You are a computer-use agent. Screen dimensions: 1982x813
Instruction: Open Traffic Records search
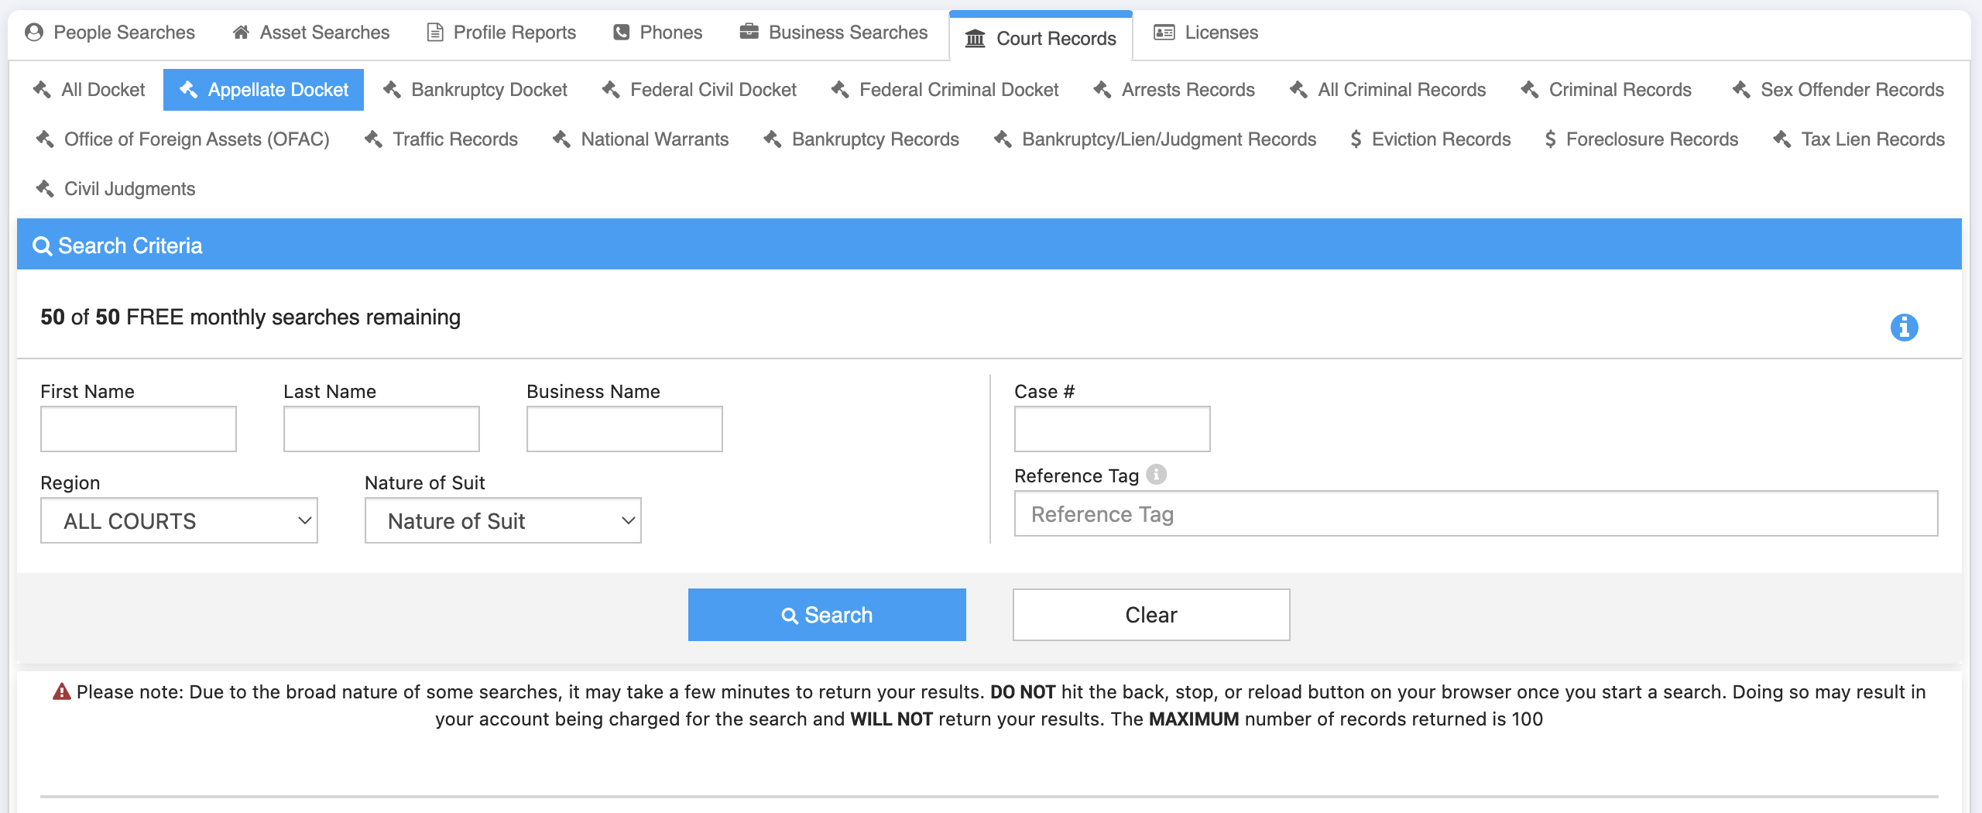pyautogui.click(x=441, y=139)
